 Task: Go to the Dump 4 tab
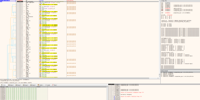point(25,85)
